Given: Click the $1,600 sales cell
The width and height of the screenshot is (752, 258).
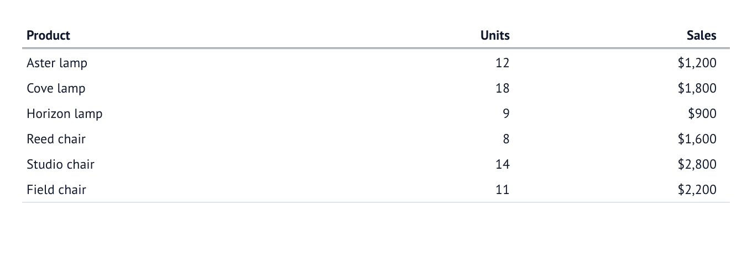Looking at the screenshot, I should [697, 139].
